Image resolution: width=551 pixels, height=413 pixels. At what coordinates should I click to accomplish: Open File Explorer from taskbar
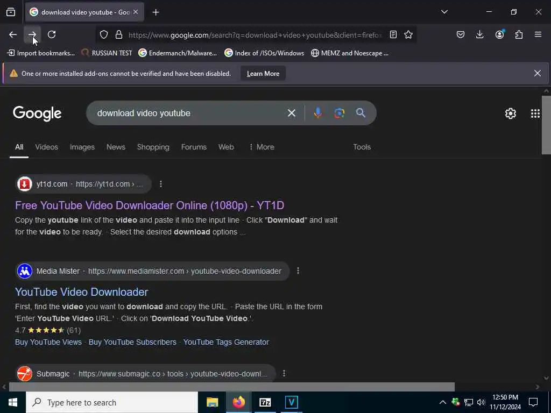212,402
